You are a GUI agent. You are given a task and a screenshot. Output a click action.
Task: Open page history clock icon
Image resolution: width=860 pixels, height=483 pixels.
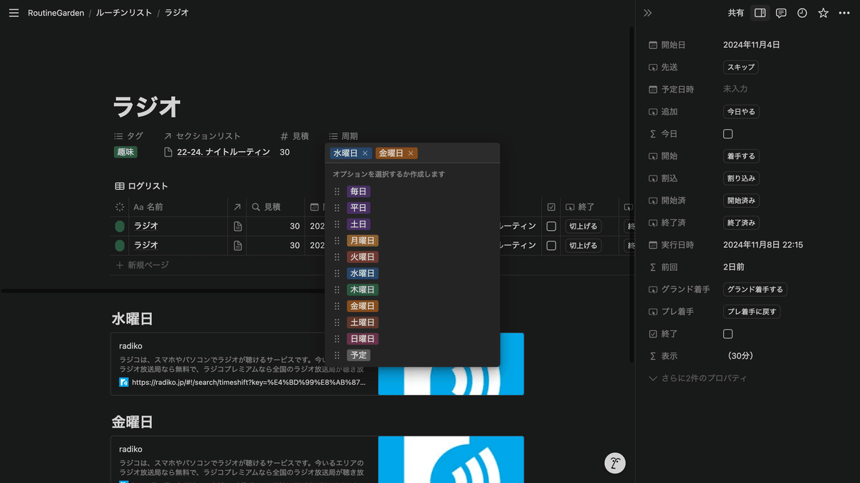click(x=802, y=13)
